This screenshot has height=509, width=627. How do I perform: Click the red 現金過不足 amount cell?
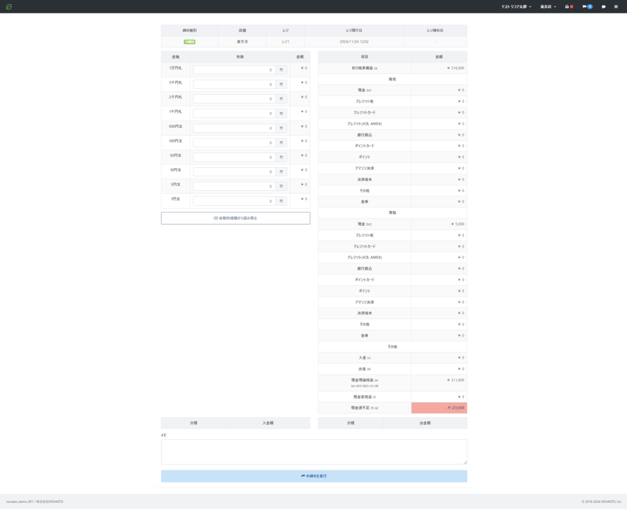click(439, 408)
